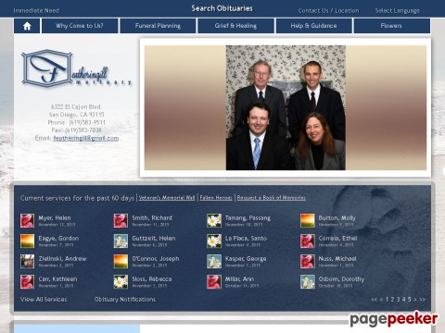Open the Eagye, Gordon obituary name

pyautogui.click(x=58, y=239)
